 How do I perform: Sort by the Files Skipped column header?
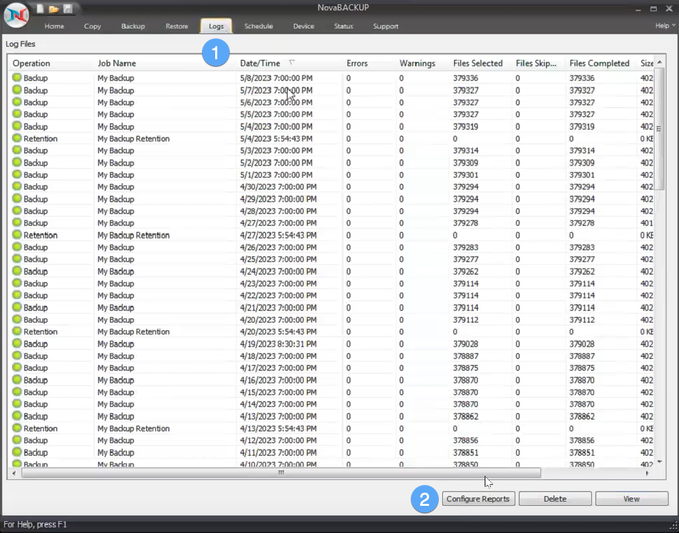[x=536, y=63]
